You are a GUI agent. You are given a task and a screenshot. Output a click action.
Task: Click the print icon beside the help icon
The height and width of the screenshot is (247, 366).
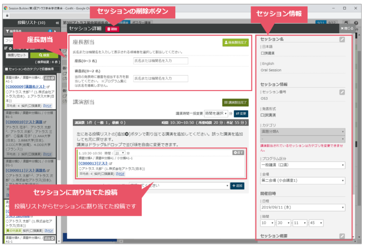[346, 23]
